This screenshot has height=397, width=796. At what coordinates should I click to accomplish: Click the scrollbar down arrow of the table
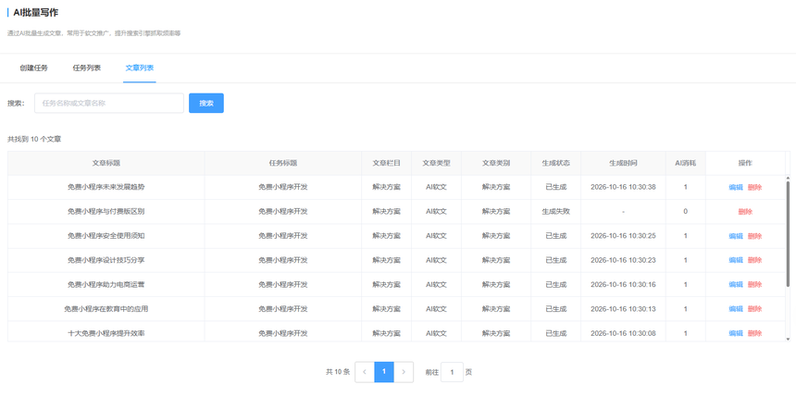(788, 339)
